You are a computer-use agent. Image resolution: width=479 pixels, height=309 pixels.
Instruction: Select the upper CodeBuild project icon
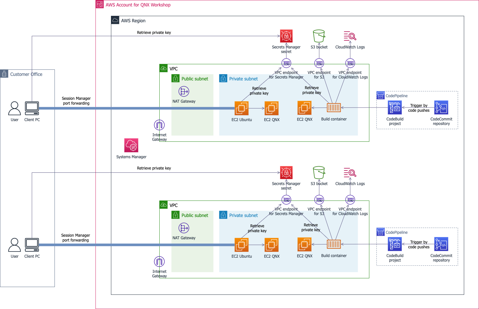395,108
